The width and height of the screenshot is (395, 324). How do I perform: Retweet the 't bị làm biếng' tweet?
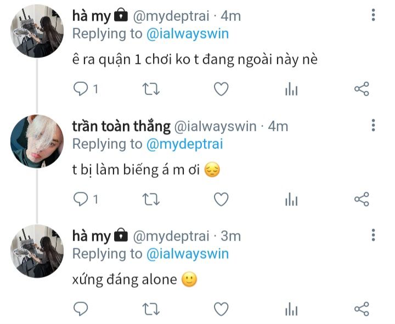(151, 199)
